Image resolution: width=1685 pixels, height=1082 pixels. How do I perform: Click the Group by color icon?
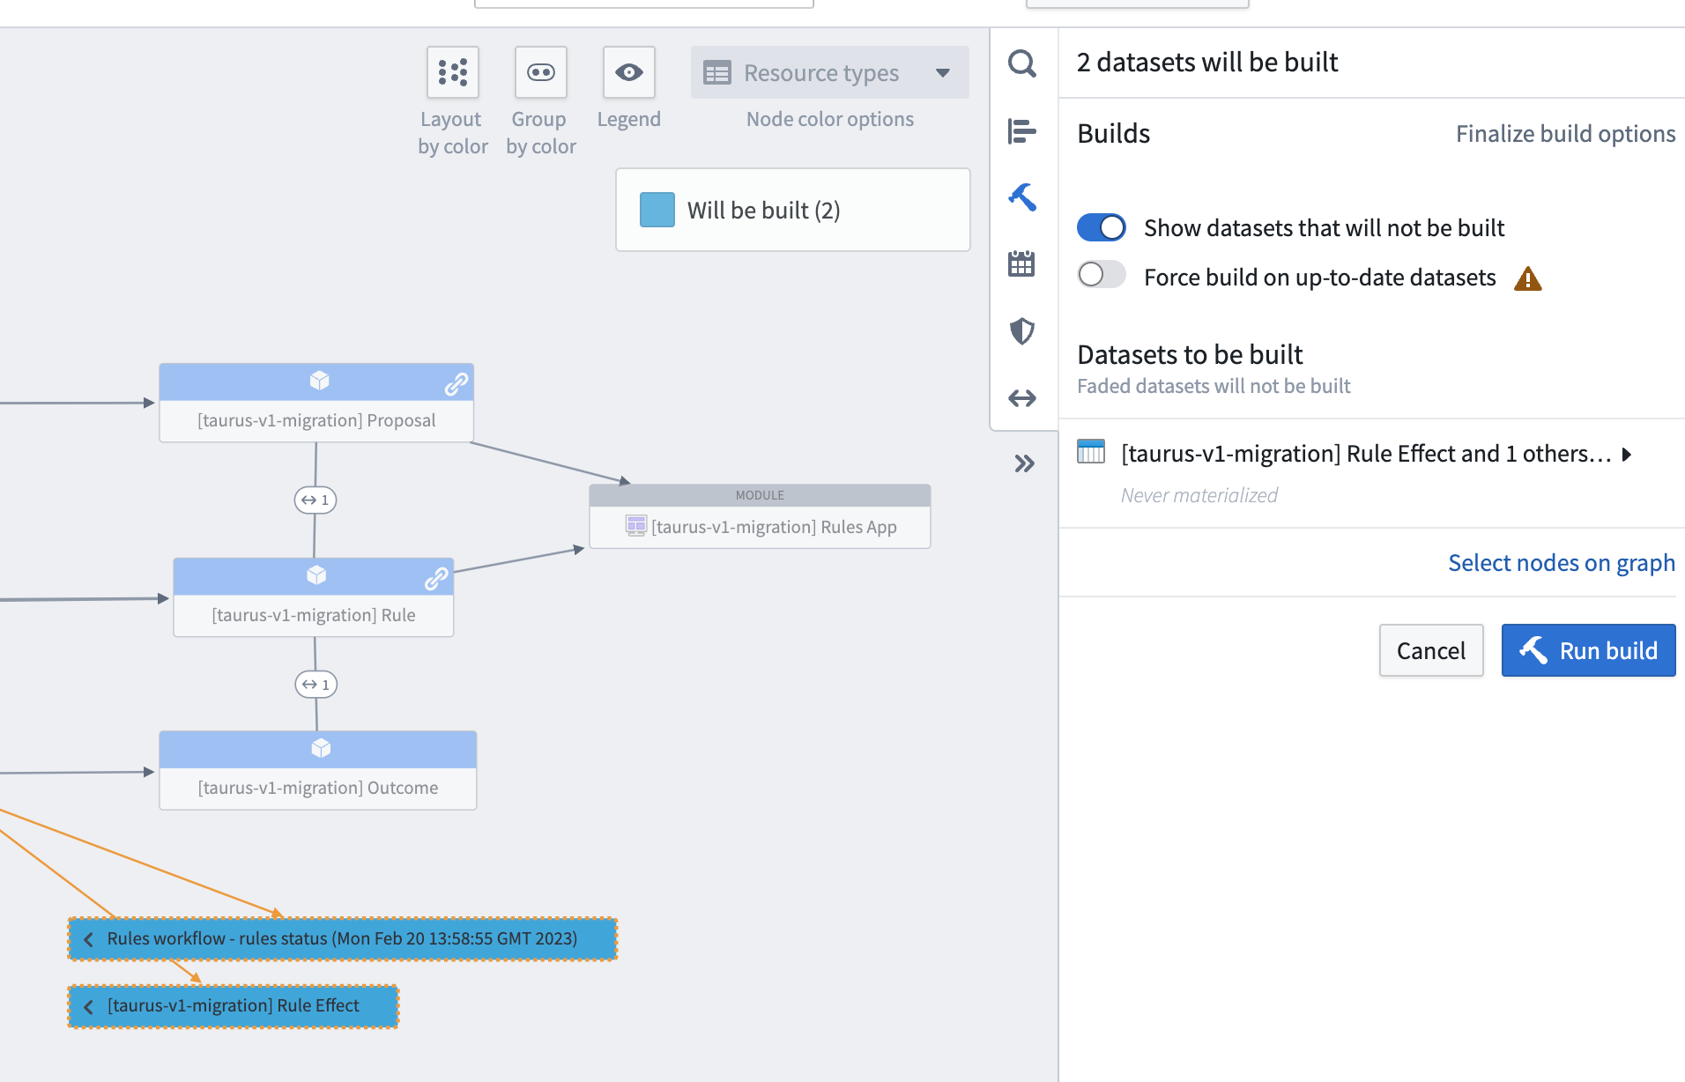541,72
